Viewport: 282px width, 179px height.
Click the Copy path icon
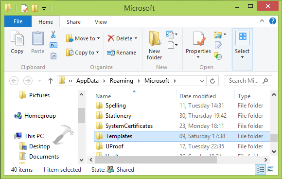pyautogui.click(x=53, y=45)
